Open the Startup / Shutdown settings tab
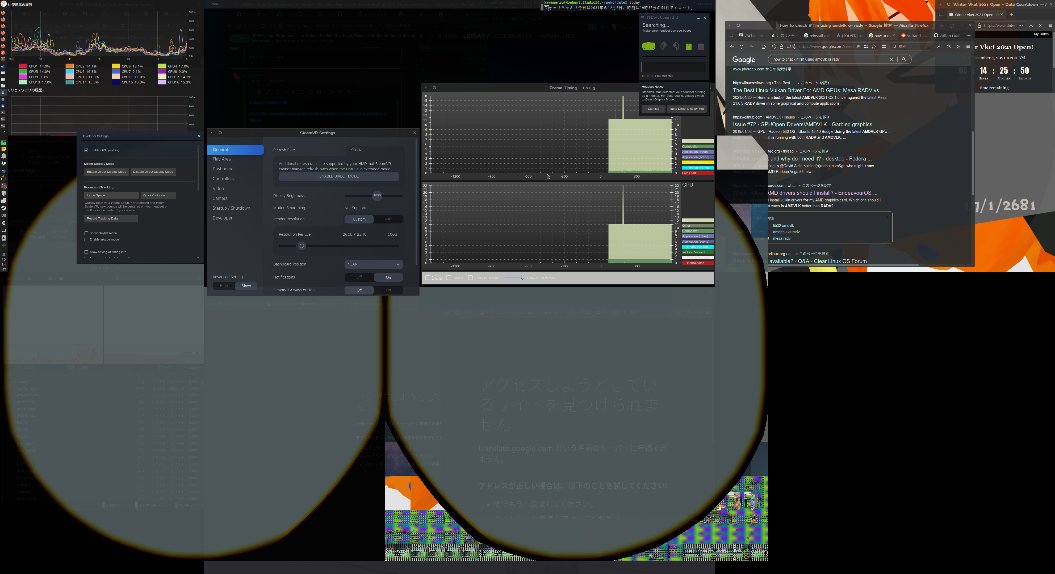Viewport: 1055px width, 574px height. 231,208
